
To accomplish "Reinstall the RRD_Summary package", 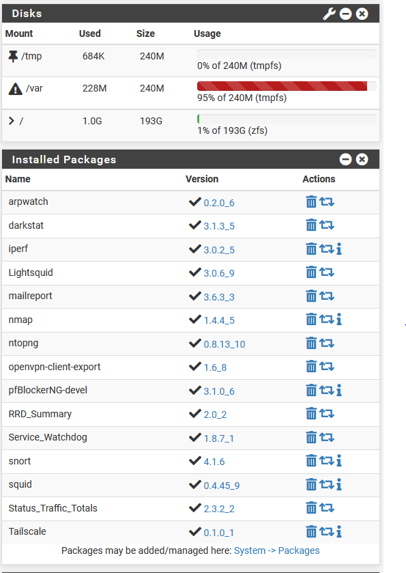I will (x=327, y=414).
